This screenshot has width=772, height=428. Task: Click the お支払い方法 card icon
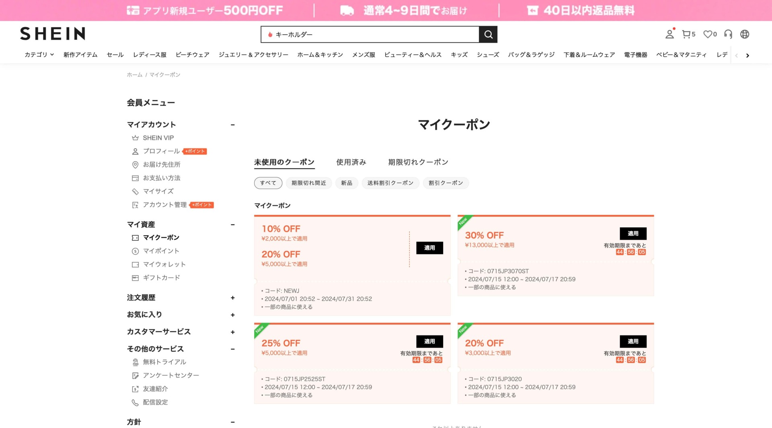tap(135, 178)
